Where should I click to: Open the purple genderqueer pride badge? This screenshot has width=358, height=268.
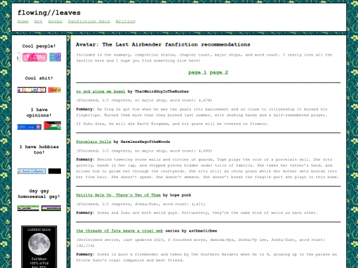[51, 208]
